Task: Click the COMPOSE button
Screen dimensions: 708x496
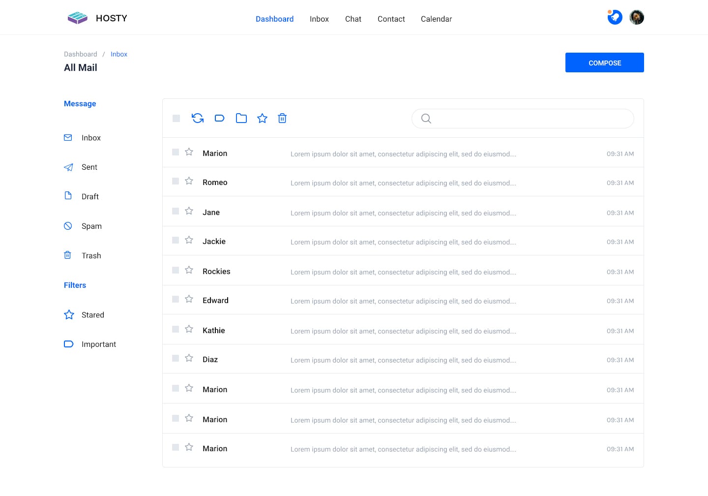Action: click(604, 62)
